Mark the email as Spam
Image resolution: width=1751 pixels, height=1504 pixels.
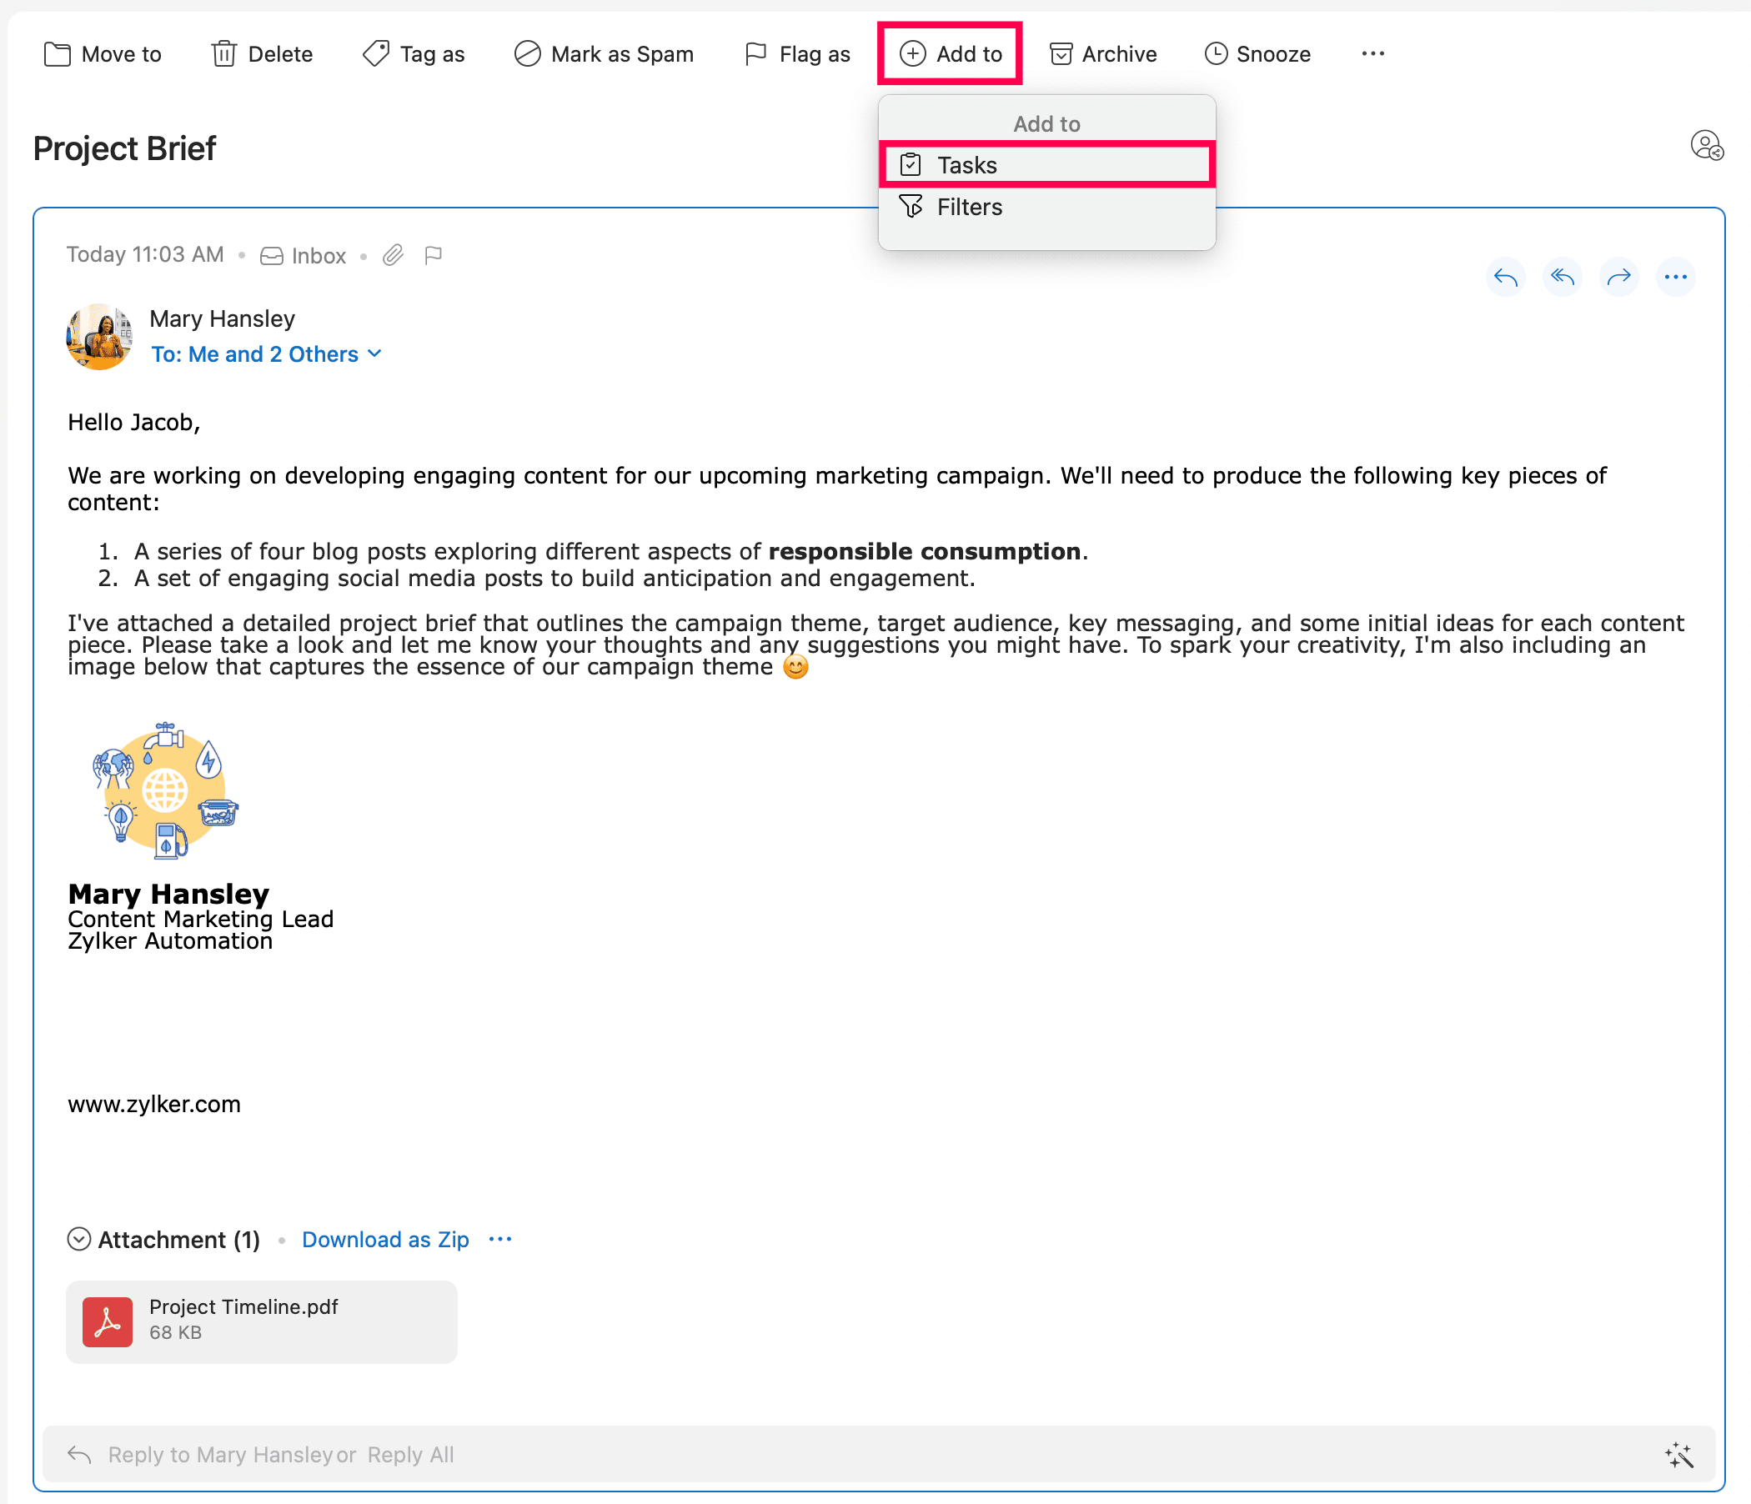[605, 54]
